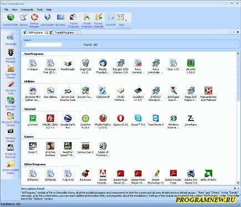Select the Polyglot 3000 program icon
The width and height of the screenshot is (241, 207).
pos(120,66)
